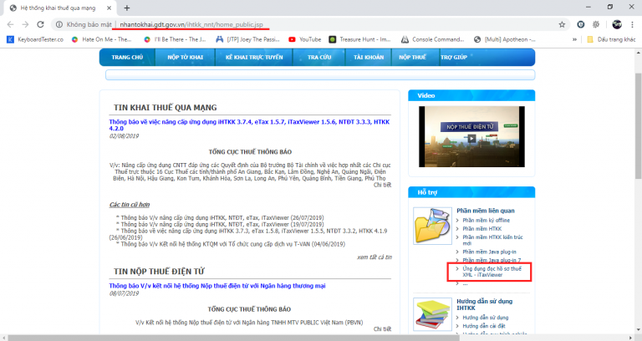Open YouTube bookmark
The image size is (642, 341).
tap(305, 39)
